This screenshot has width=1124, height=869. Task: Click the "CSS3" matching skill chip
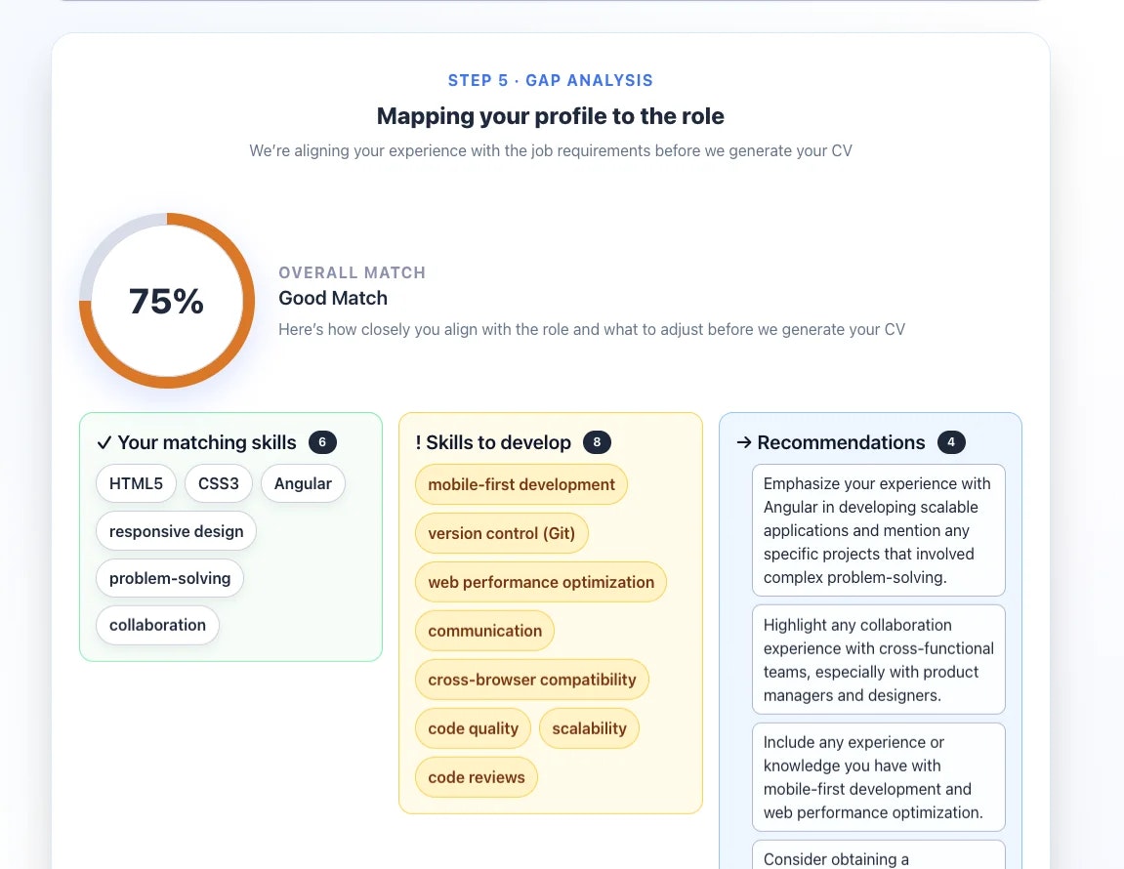218,482
